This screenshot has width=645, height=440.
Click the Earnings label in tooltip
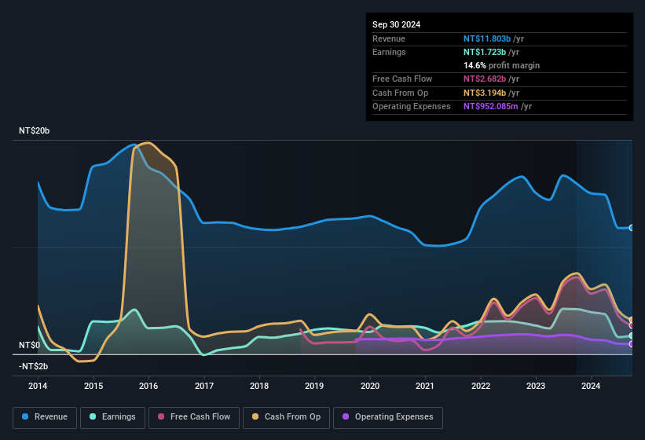point(389,52)
